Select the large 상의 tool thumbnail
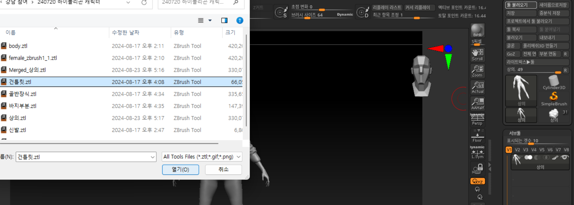The image size is (574, 205). pos(521,91)
